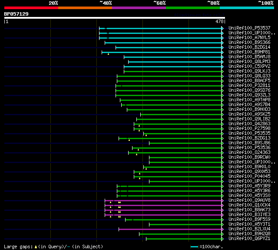
Task: Open hit UniRef100_P53537
Action: pyautogui.click(x=249, y=28)
